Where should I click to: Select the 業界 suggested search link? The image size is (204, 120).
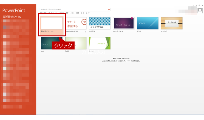tap(78, 13)
